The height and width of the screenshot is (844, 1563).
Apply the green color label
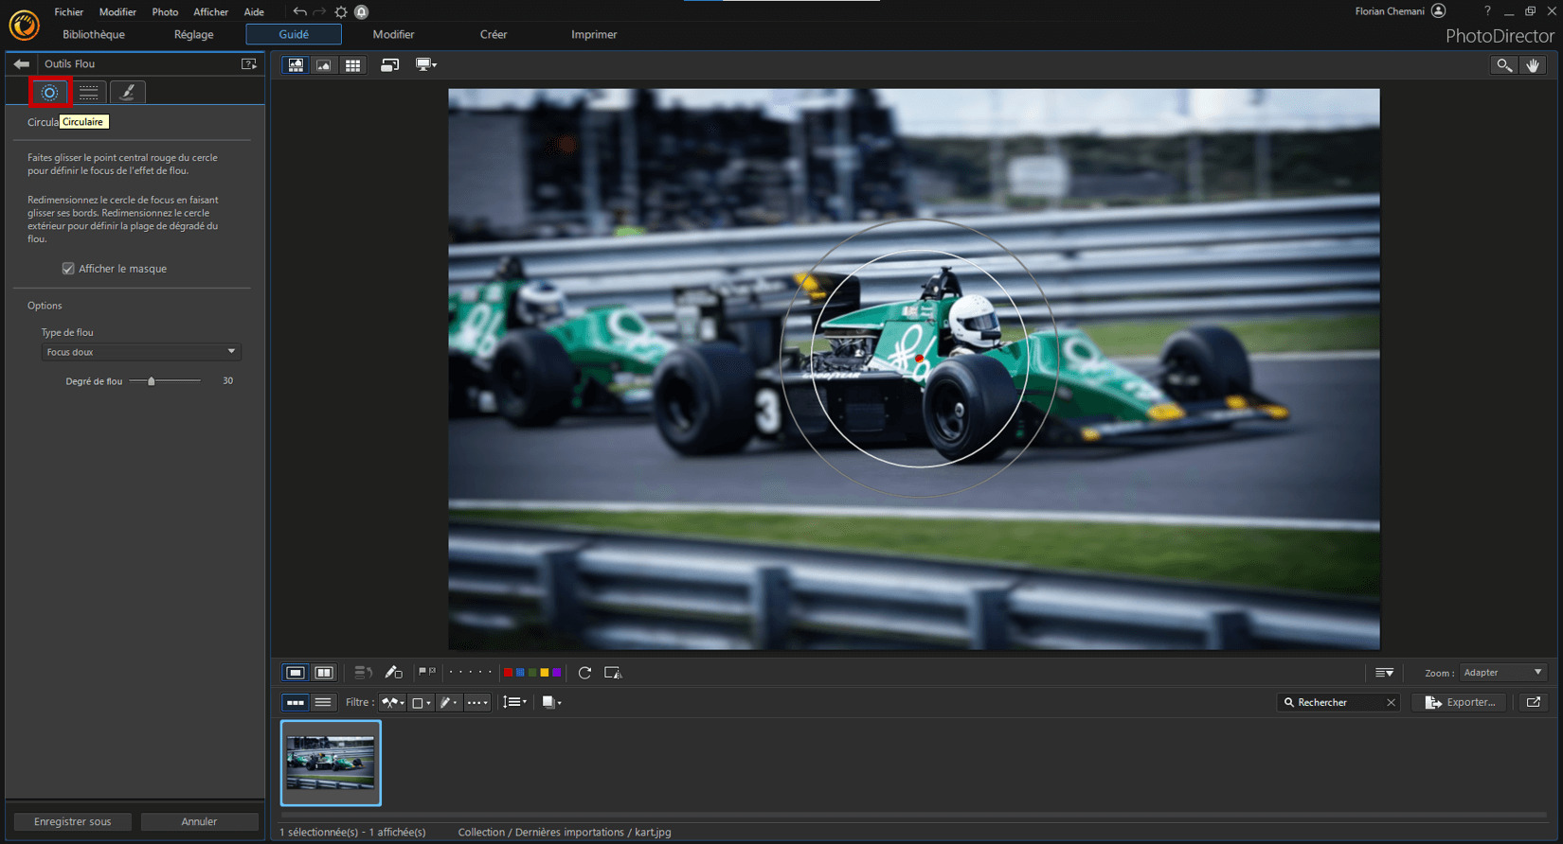click(532, 673)
